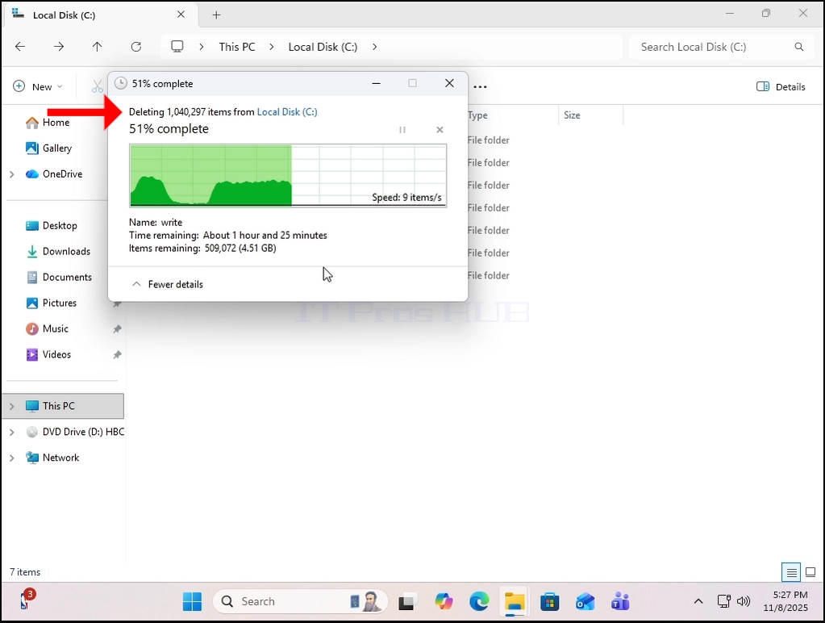Open clock showing 5:27 PM
The image size is (825, 623).
[x=785, y=601]
